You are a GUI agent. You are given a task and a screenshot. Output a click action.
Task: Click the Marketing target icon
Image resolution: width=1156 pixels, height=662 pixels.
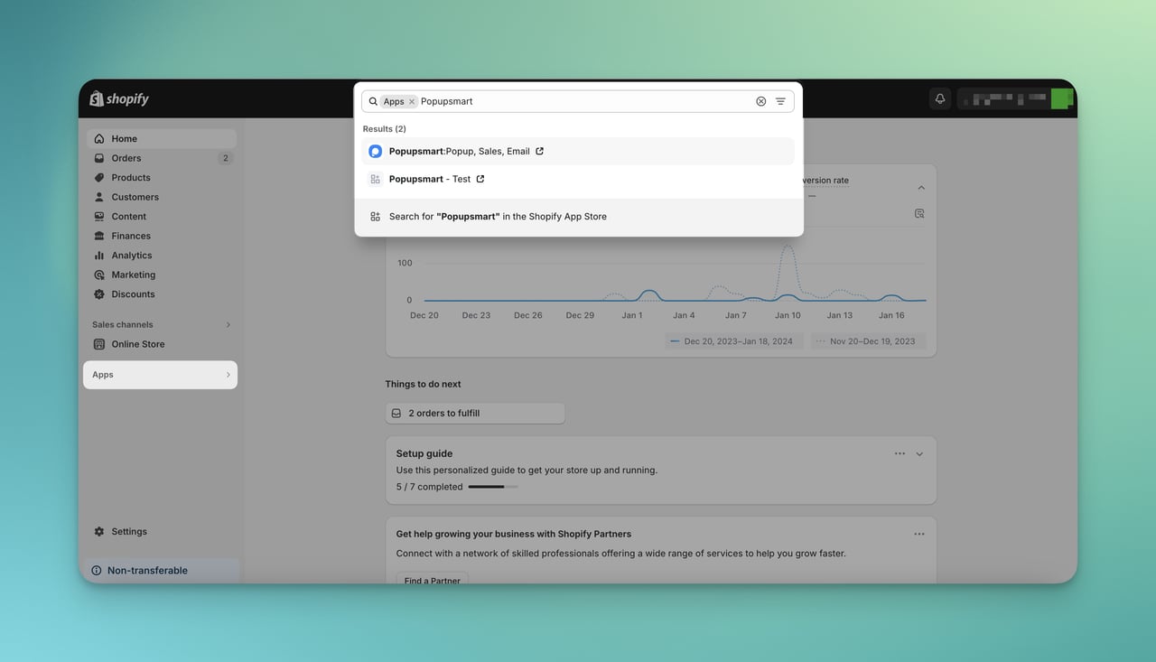tap(99, 275)
